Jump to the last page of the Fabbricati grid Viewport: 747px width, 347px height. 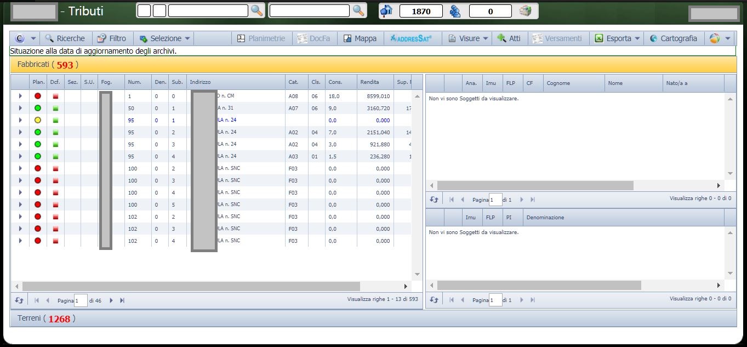(122, 300)
